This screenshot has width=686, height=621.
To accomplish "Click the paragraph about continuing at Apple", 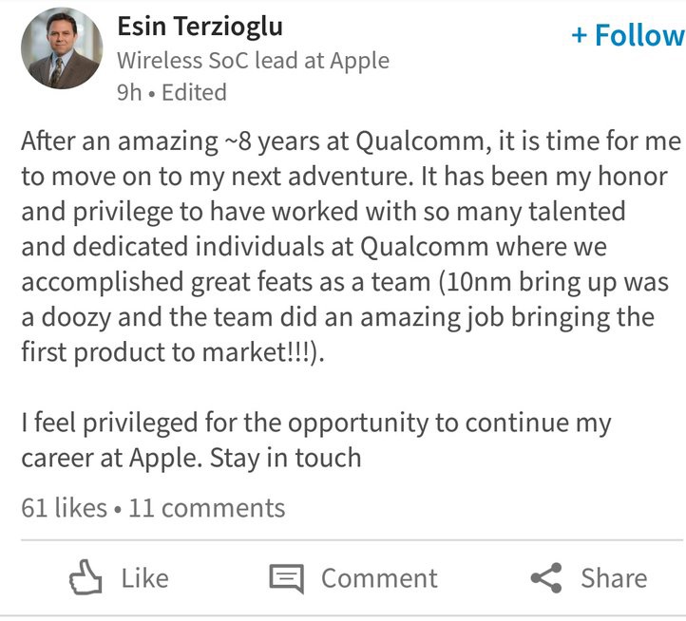I will [x=315, y=441].
